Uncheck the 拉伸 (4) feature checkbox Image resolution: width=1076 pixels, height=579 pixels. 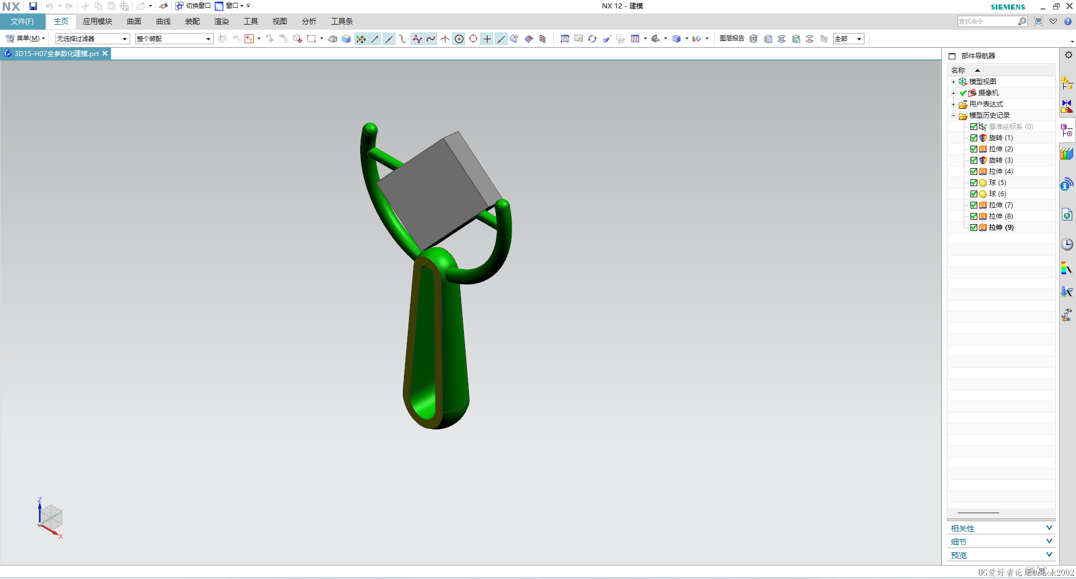tap(974, 172)
